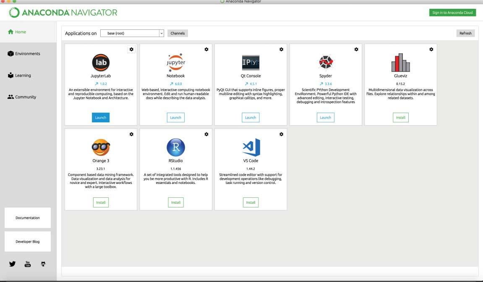The height and width of the screenshot is (282, 483).
Task: Click the RStudio app logo
Action: (x=175, y=147)
